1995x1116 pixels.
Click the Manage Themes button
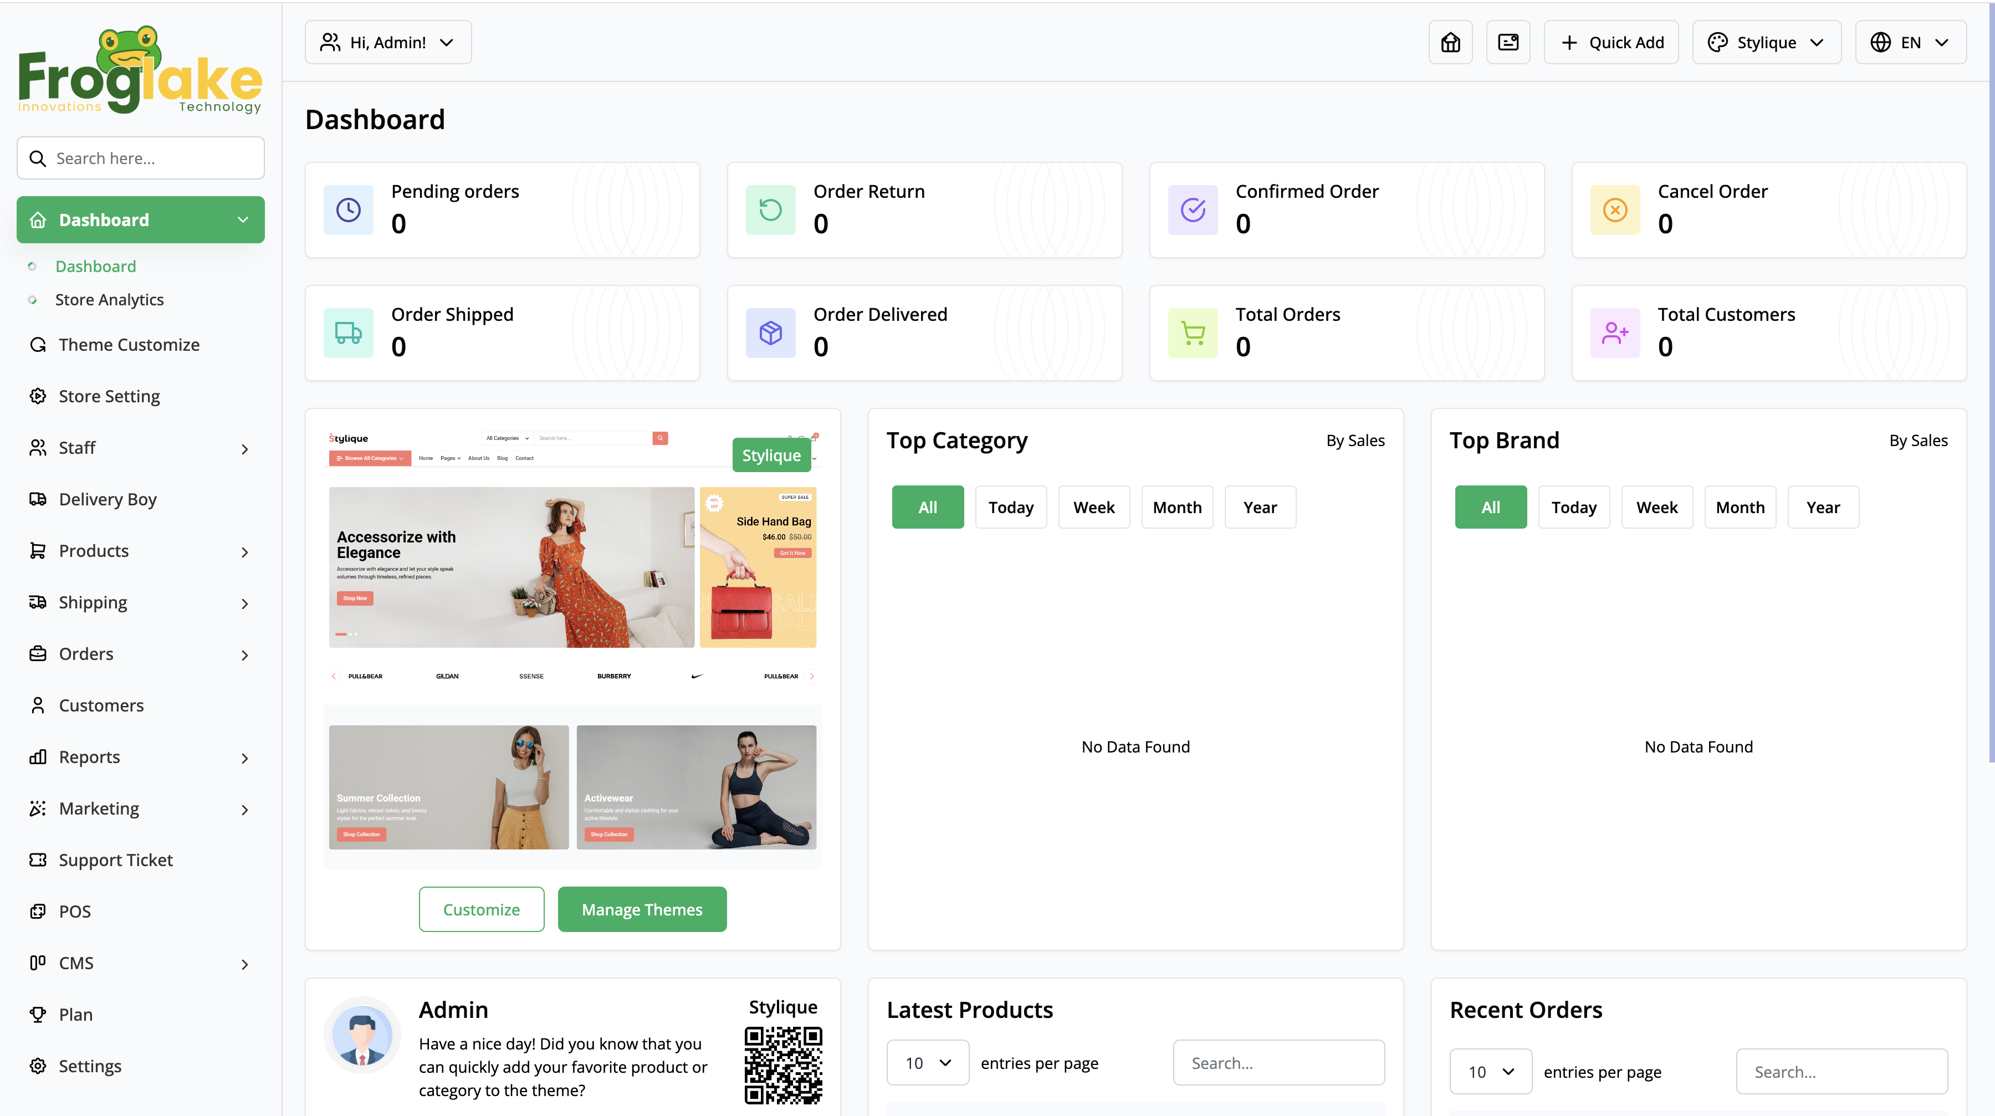(641, 909)
